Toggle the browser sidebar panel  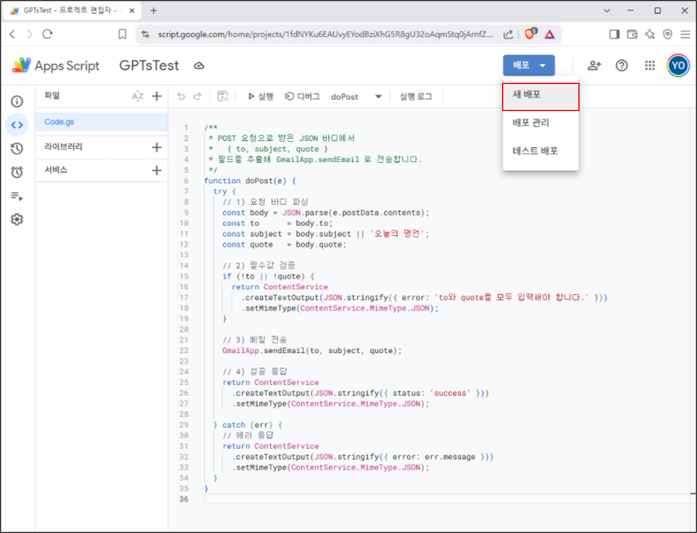coord(614,34)
